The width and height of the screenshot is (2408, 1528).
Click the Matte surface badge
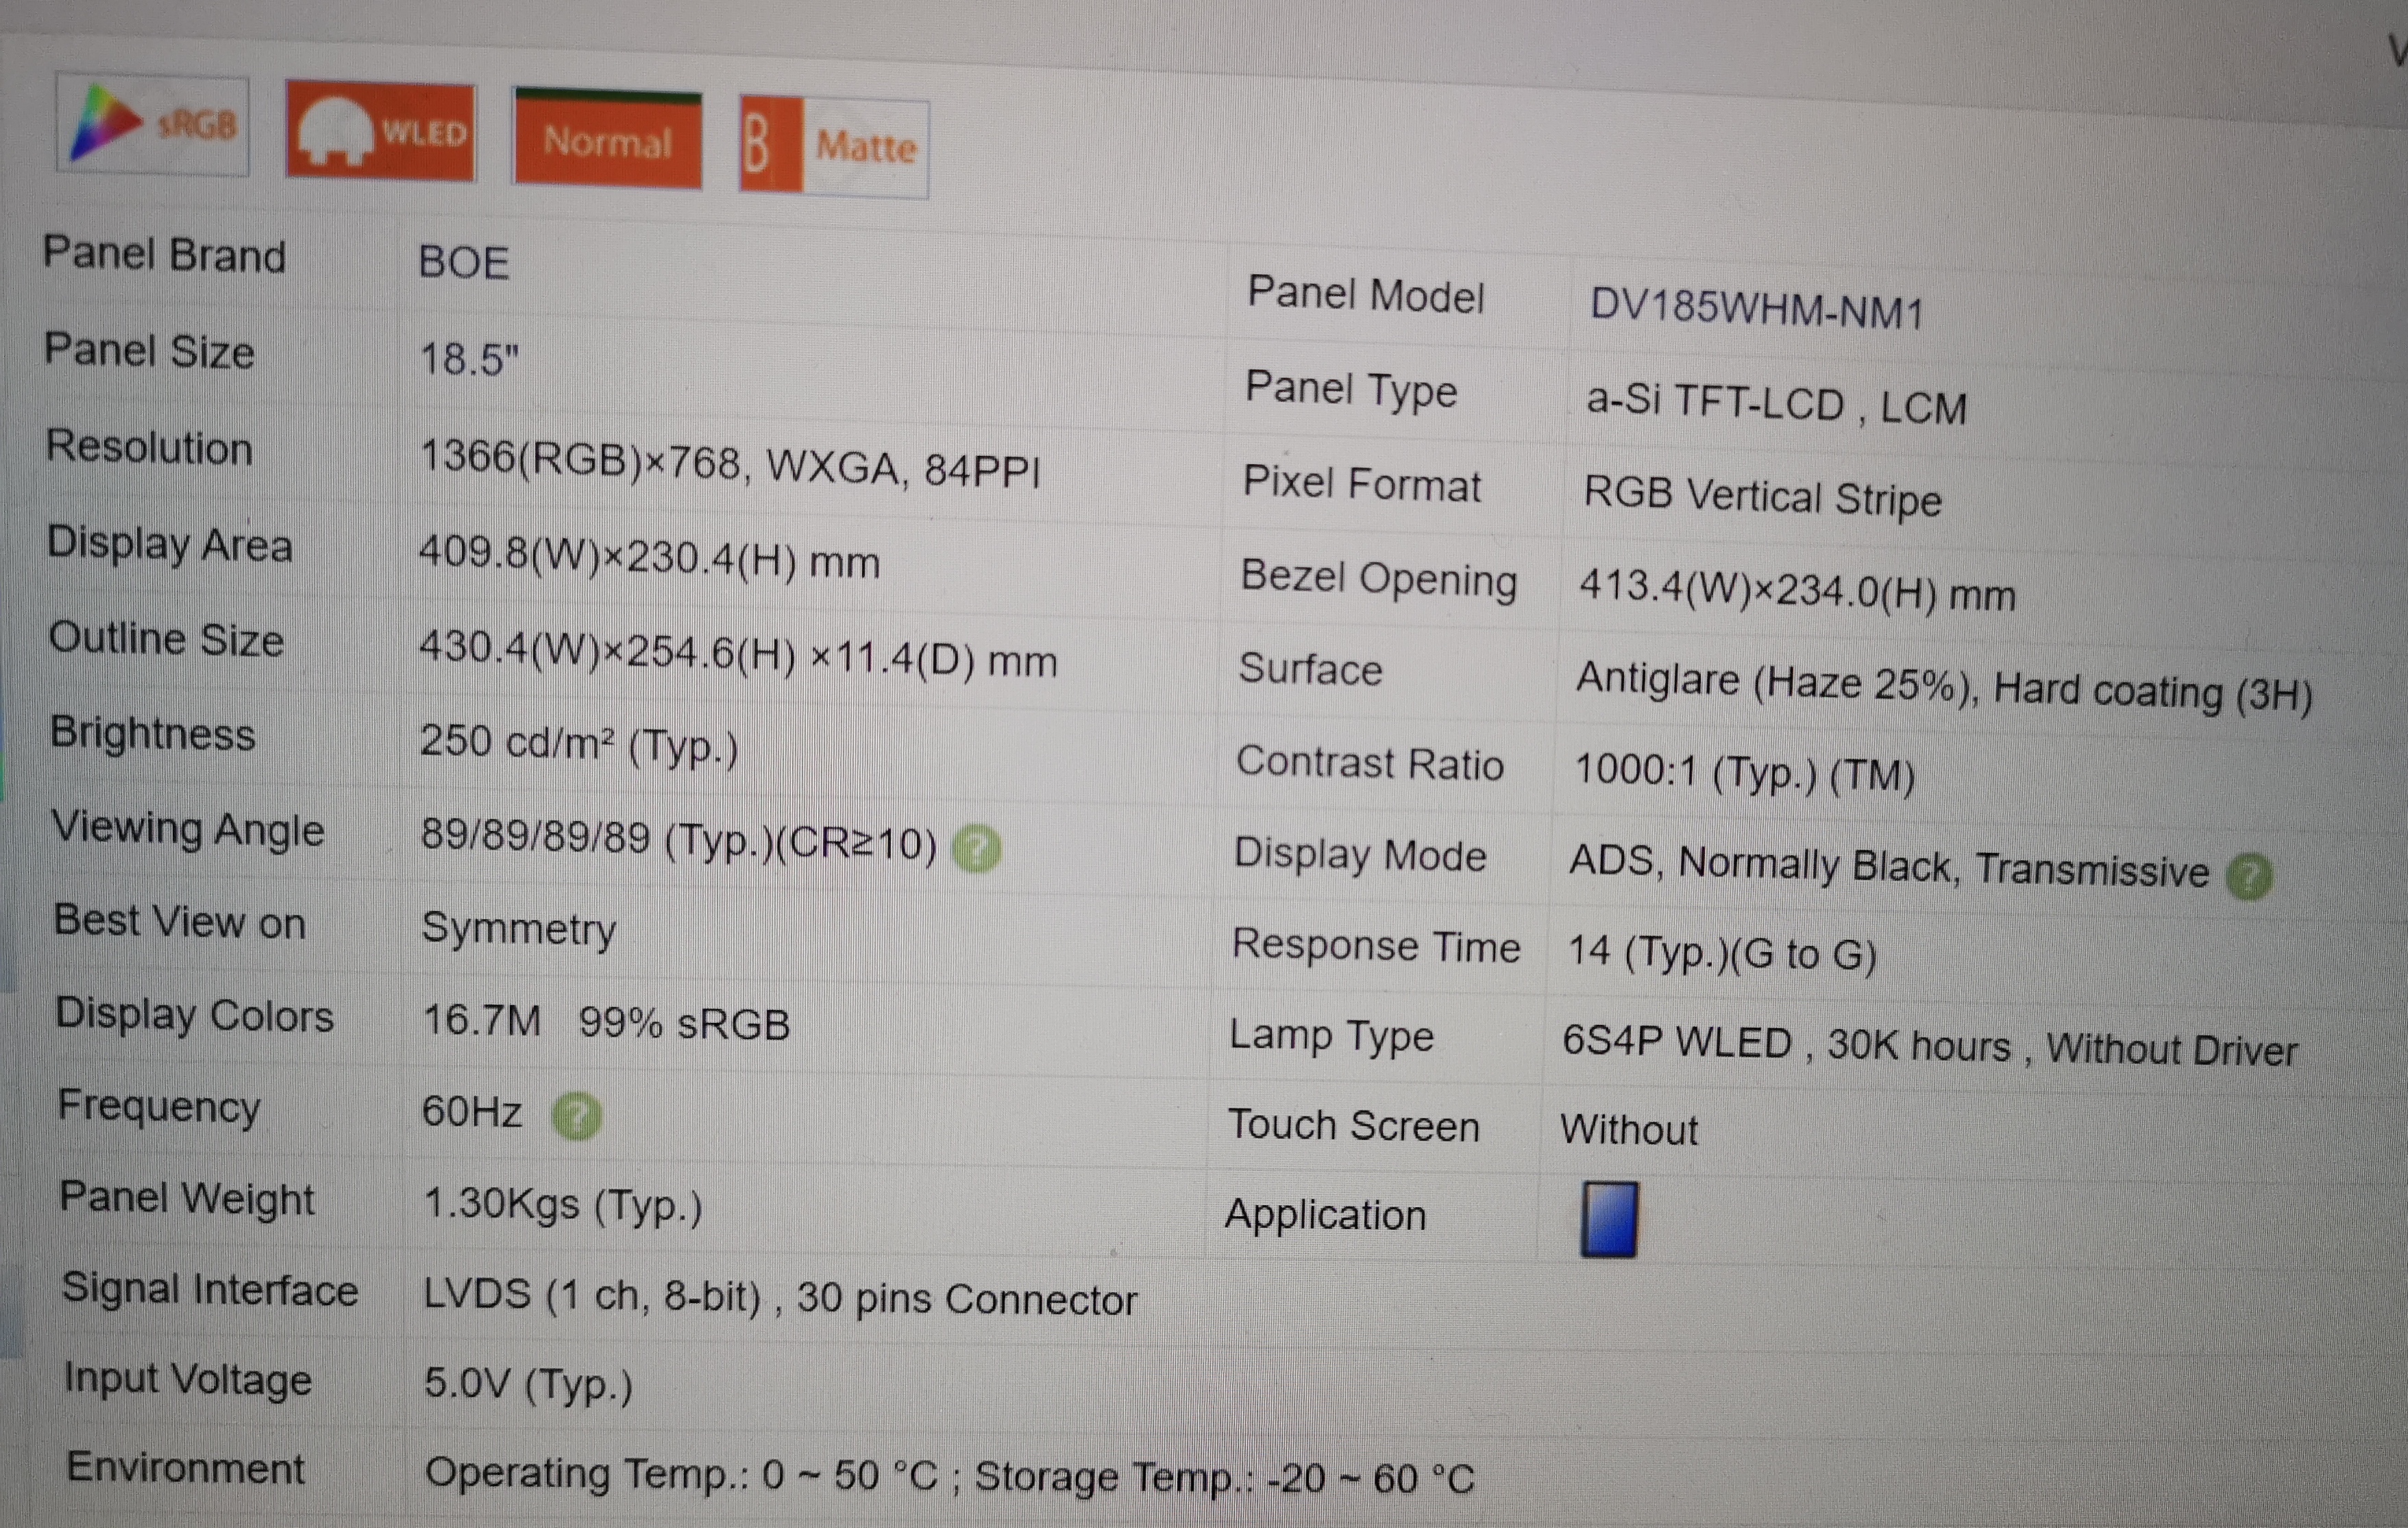[834, 147]
